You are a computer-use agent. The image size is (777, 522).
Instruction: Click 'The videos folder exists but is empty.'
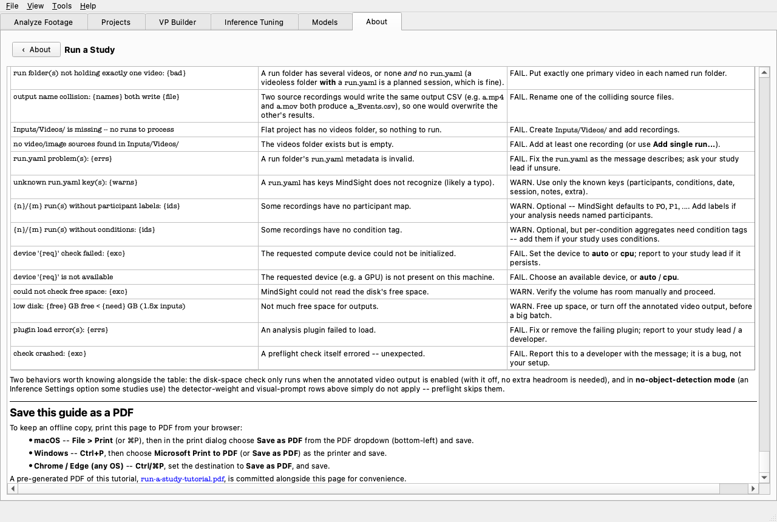[327, 144]
